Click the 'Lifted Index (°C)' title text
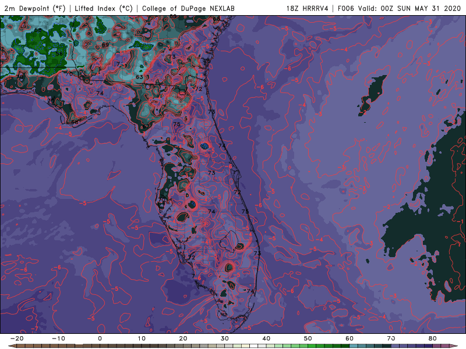 (x=104, y=9)
